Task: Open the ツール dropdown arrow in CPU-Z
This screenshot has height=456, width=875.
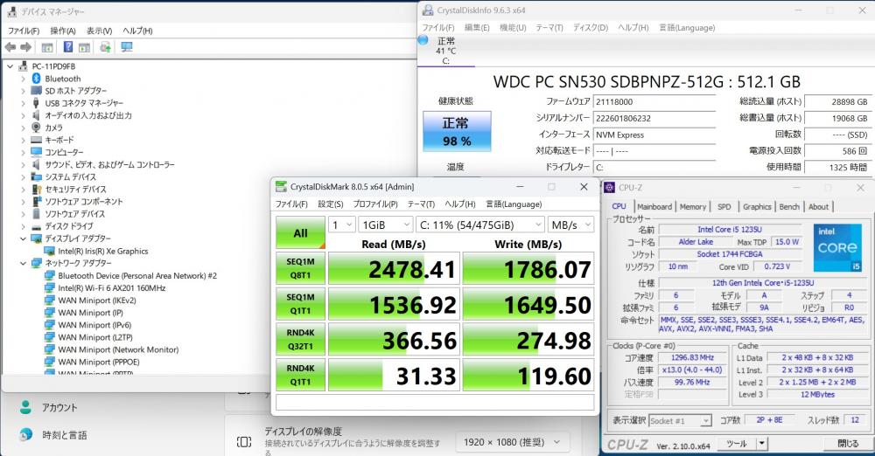Action: coord(762,444)
